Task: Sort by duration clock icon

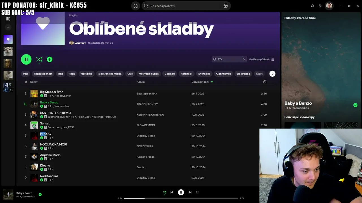Action: 265,82
